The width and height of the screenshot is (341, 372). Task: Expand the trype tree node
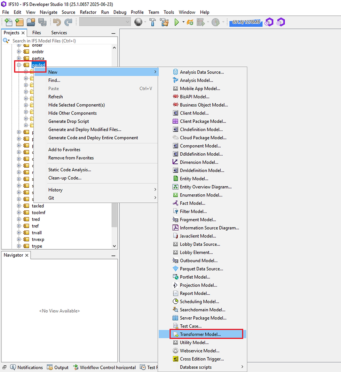coord(19,246)
